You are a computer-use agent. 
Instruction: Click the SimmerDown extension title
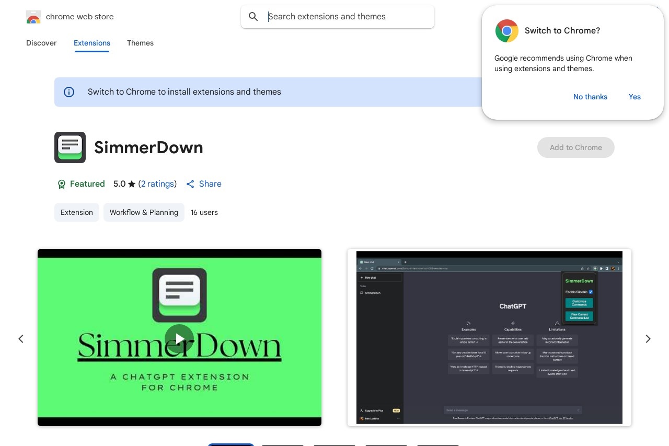pos(148,147)
